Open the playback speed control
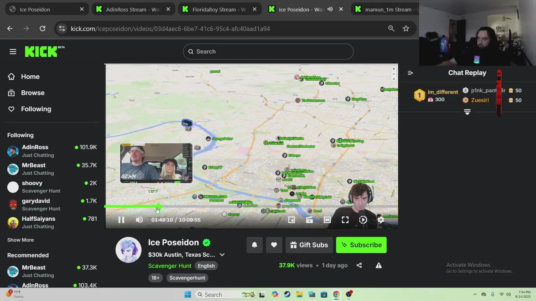This screenshot has width=536, height=301. point(363,219)
